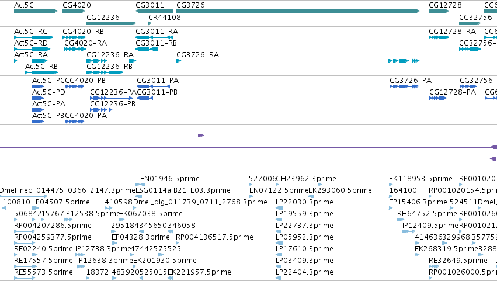Click transcript CG4020-RB label
Image resolution: width=497 pixels, height=281 pixels.
coord(83,32)
